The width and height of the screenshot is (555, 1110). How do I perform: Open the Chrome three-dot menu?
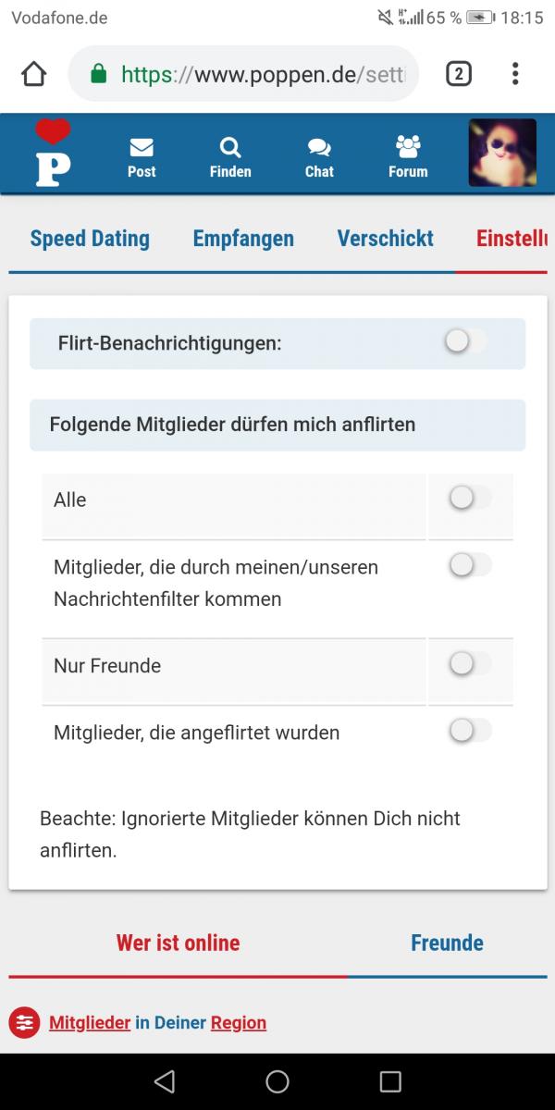click(x=515, y=74)
